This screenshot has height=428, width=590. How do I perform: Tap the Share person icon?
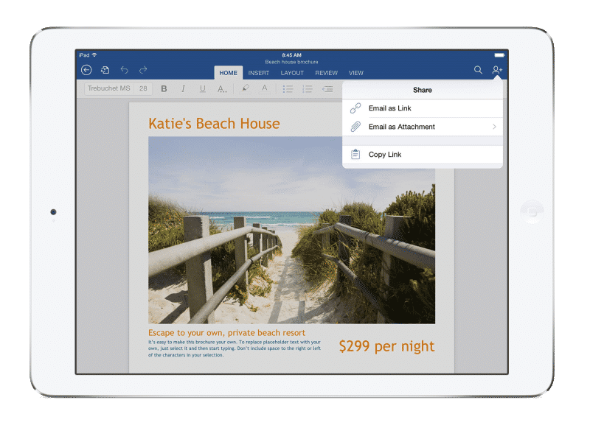497,70
